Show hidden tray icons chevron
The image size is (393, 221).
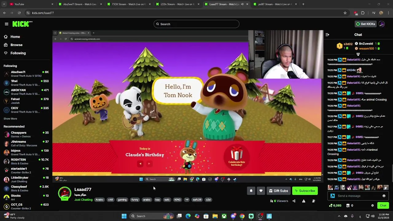(339, 216)
